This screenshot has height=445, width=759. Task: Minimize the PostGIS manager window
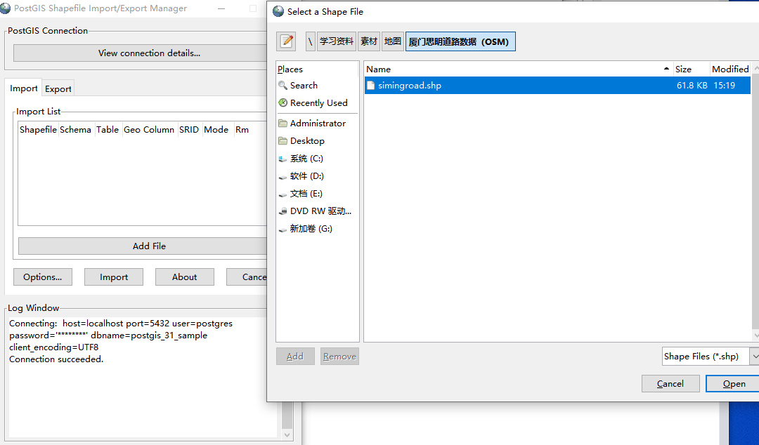[x=221, y=8]
